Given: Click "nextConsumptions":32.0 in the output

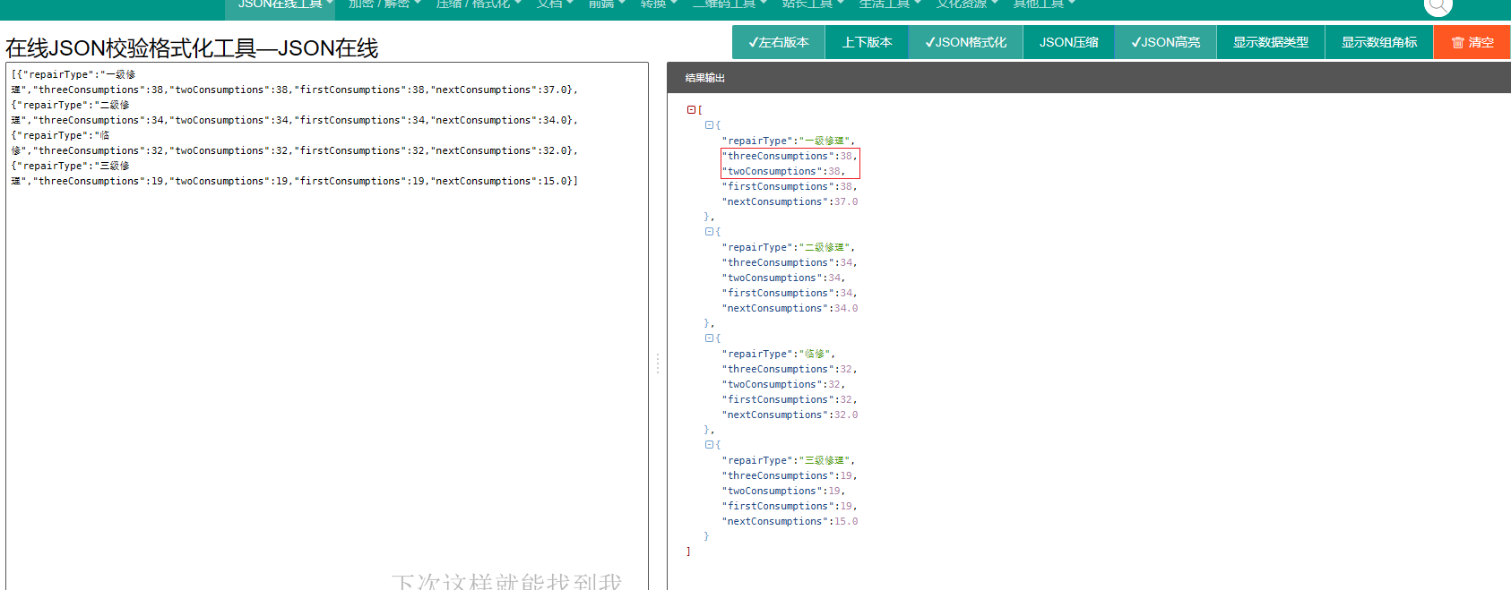Looking at the screenshot, I should coord(790,415).
